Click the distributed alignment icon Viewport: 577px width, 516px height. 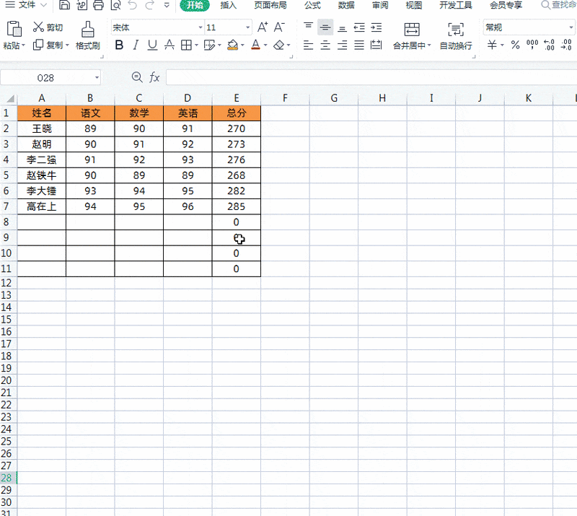point(376,45)
